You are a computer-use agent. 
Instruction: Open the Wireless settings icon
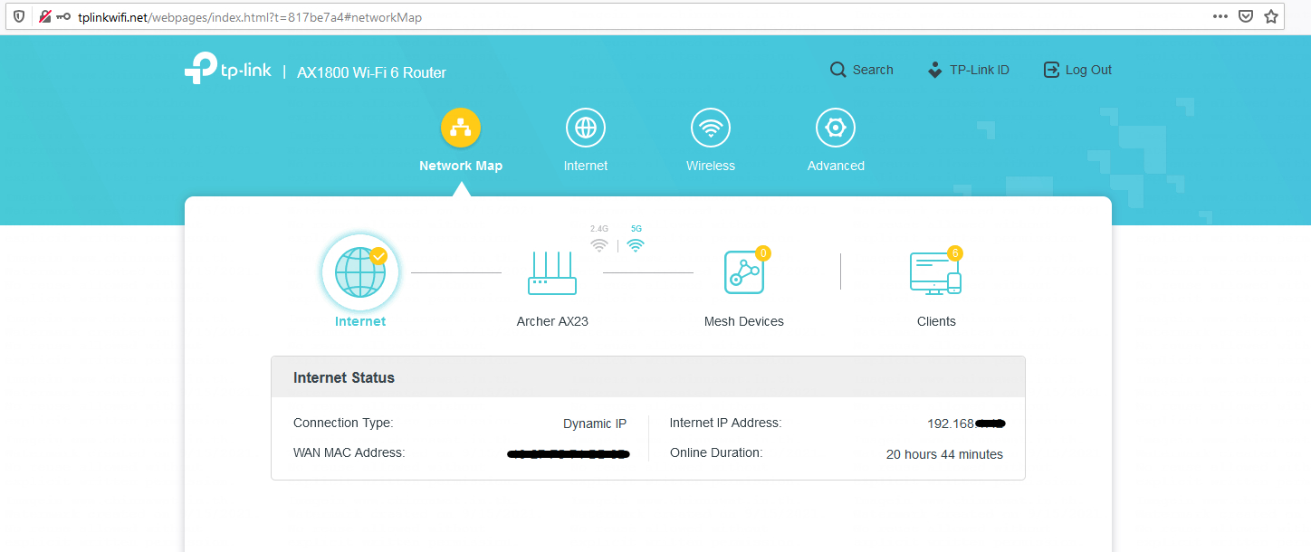coord(711,128)
